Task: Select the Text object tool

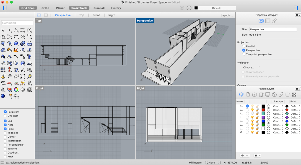Action: (x=29, y=56)
